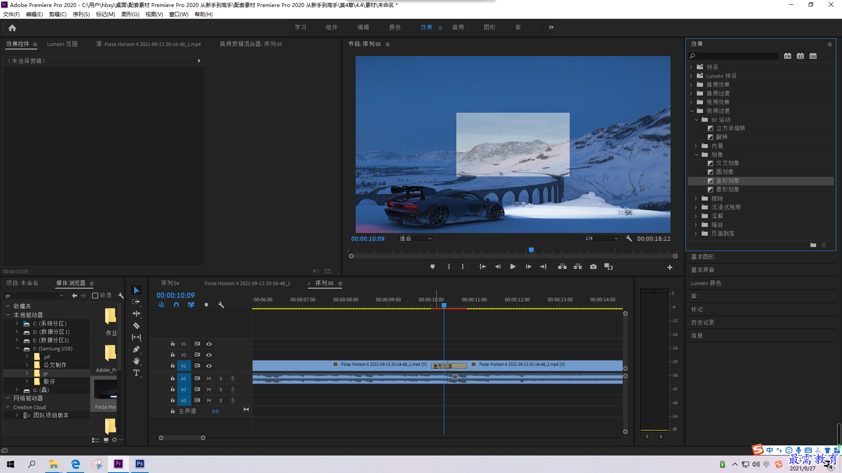The height and width of the screenshot is (473, 842).
Task: Toggle linked selection in timeline
Action: click(x=191, y=305)
